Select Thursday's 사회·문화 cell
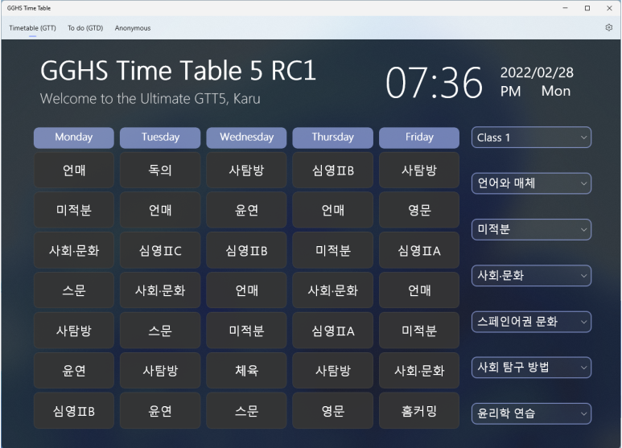The width and height of the screenshot is (622, 448). click(x=333, y=290)
